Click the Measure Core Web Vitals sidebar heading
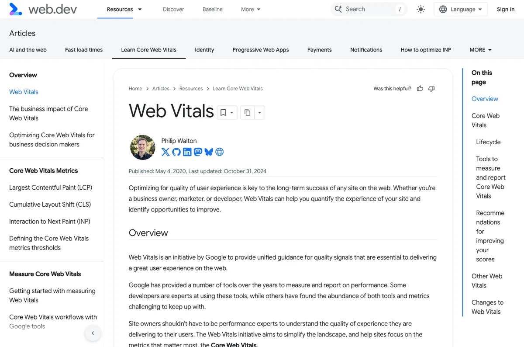 click(45, 274)
